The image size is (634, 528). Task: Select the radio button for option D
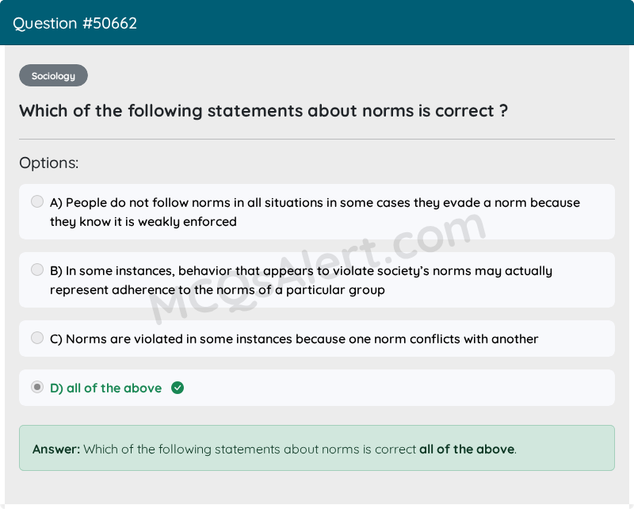37,387
